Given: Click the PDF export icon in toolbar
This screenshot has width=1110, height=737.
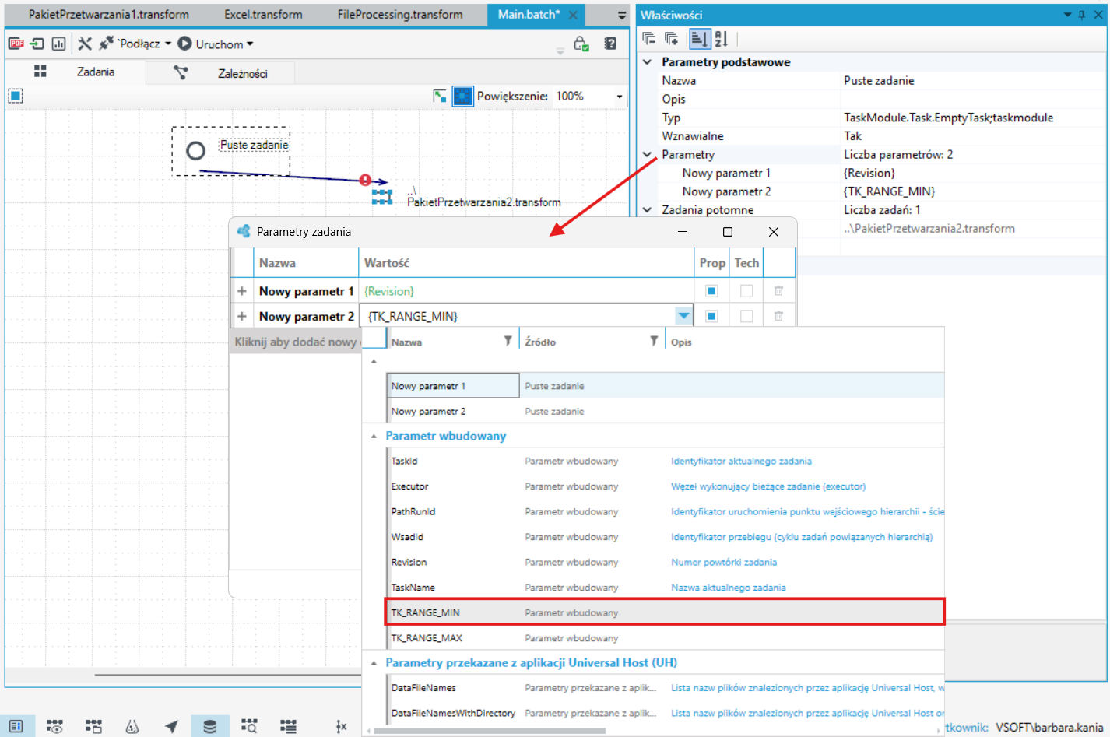Looking at the screenshot, I should click(x=16, y=44).
